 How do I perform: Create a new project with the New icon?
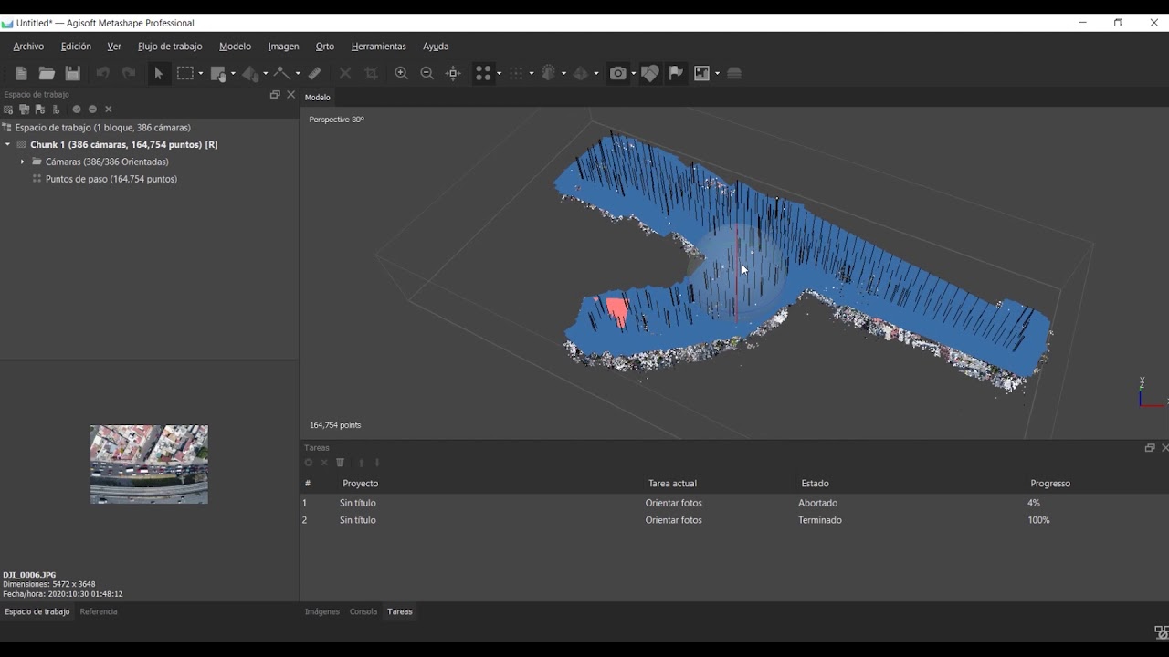(x=21, y=73)
